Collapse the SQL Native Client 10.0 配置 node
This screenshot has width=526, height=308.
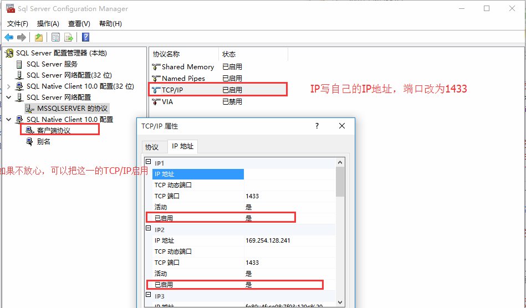point(9,119)
